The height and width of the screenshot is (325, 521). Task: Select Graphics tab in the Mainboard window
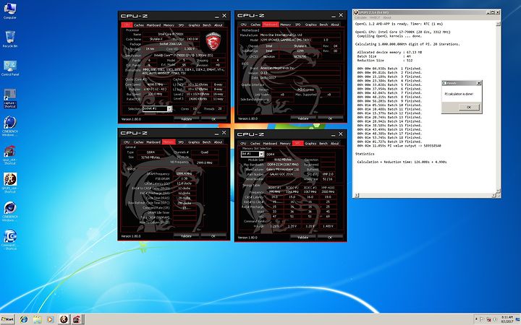click(x=310, y=25)
